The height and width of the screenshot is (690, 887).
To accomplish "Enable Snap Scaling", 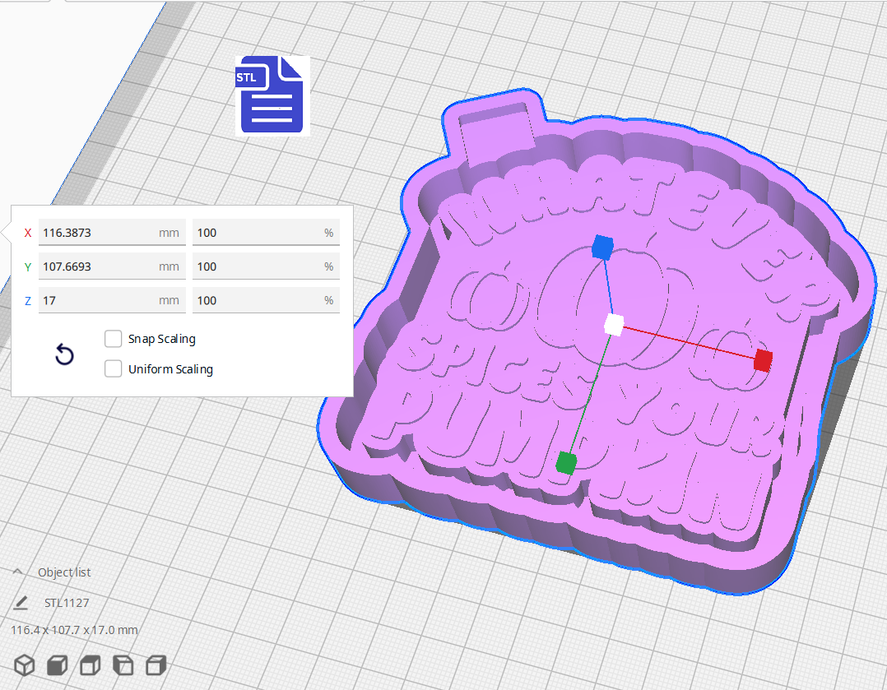I will coord(114,339).
